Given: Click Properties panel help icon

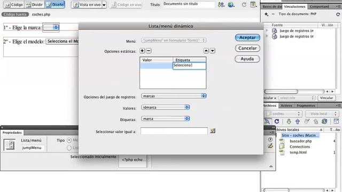Looking at the screenshot, I should tap(270, 139).
